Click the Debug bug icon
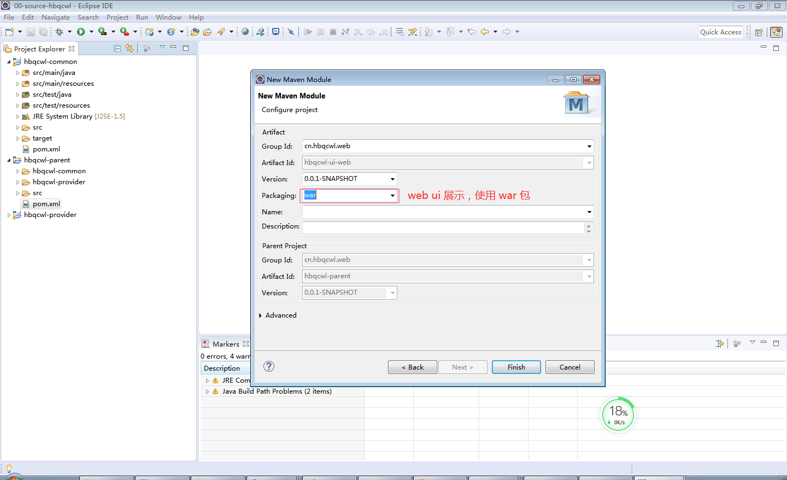 click(x=59, y=32)
